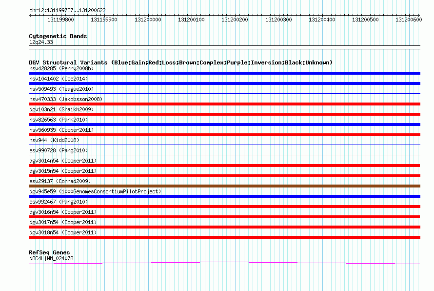The height and width of the screenshot is (291, 434).
Task: Select the 12q24.33 band label
Action: (41, 42)
